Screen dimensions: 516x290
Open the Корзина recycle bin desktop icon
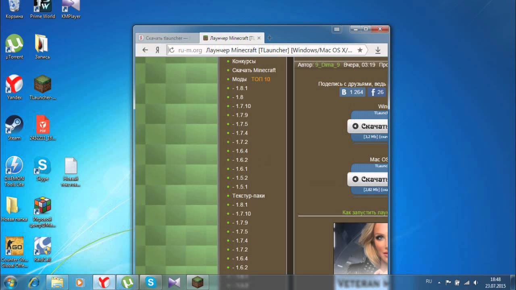click(14, 10)
